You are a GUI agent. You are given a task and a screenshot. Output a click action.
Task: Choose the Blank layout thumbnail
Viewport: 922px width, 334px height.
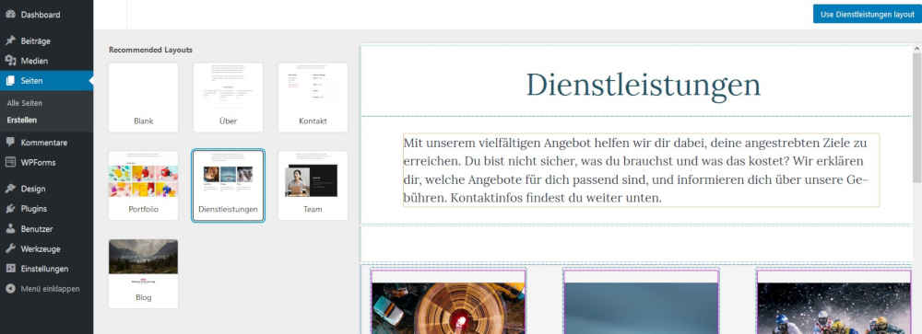pos(144,98)
